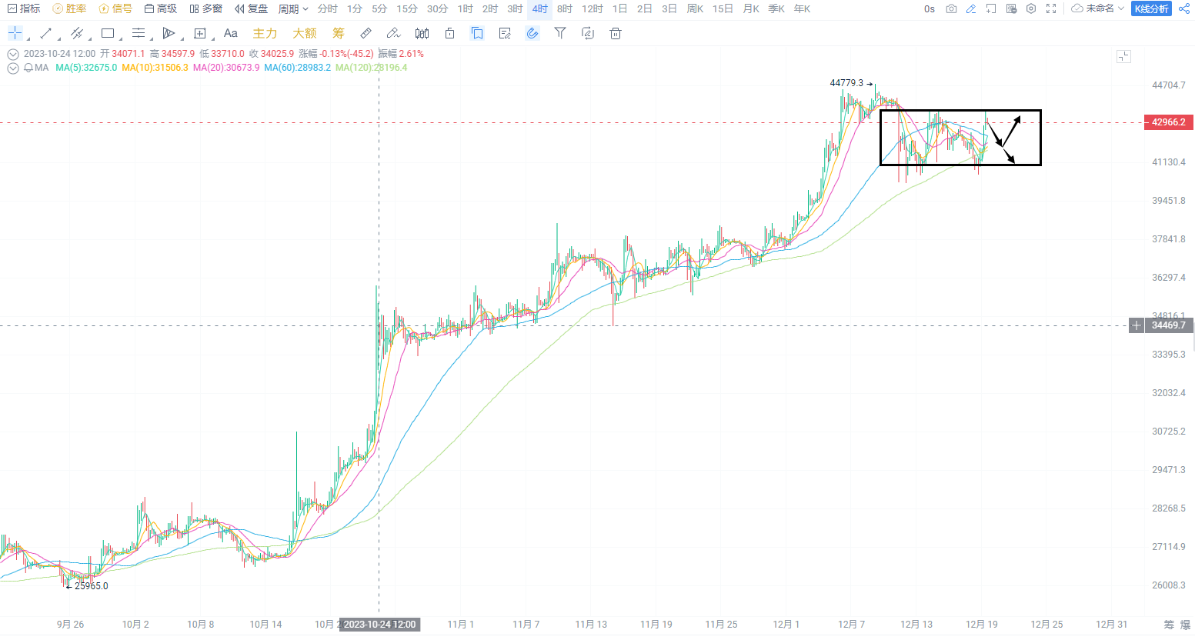
Task: Switch to the 3日 timeframe
Action: click(x=669, y=8)
